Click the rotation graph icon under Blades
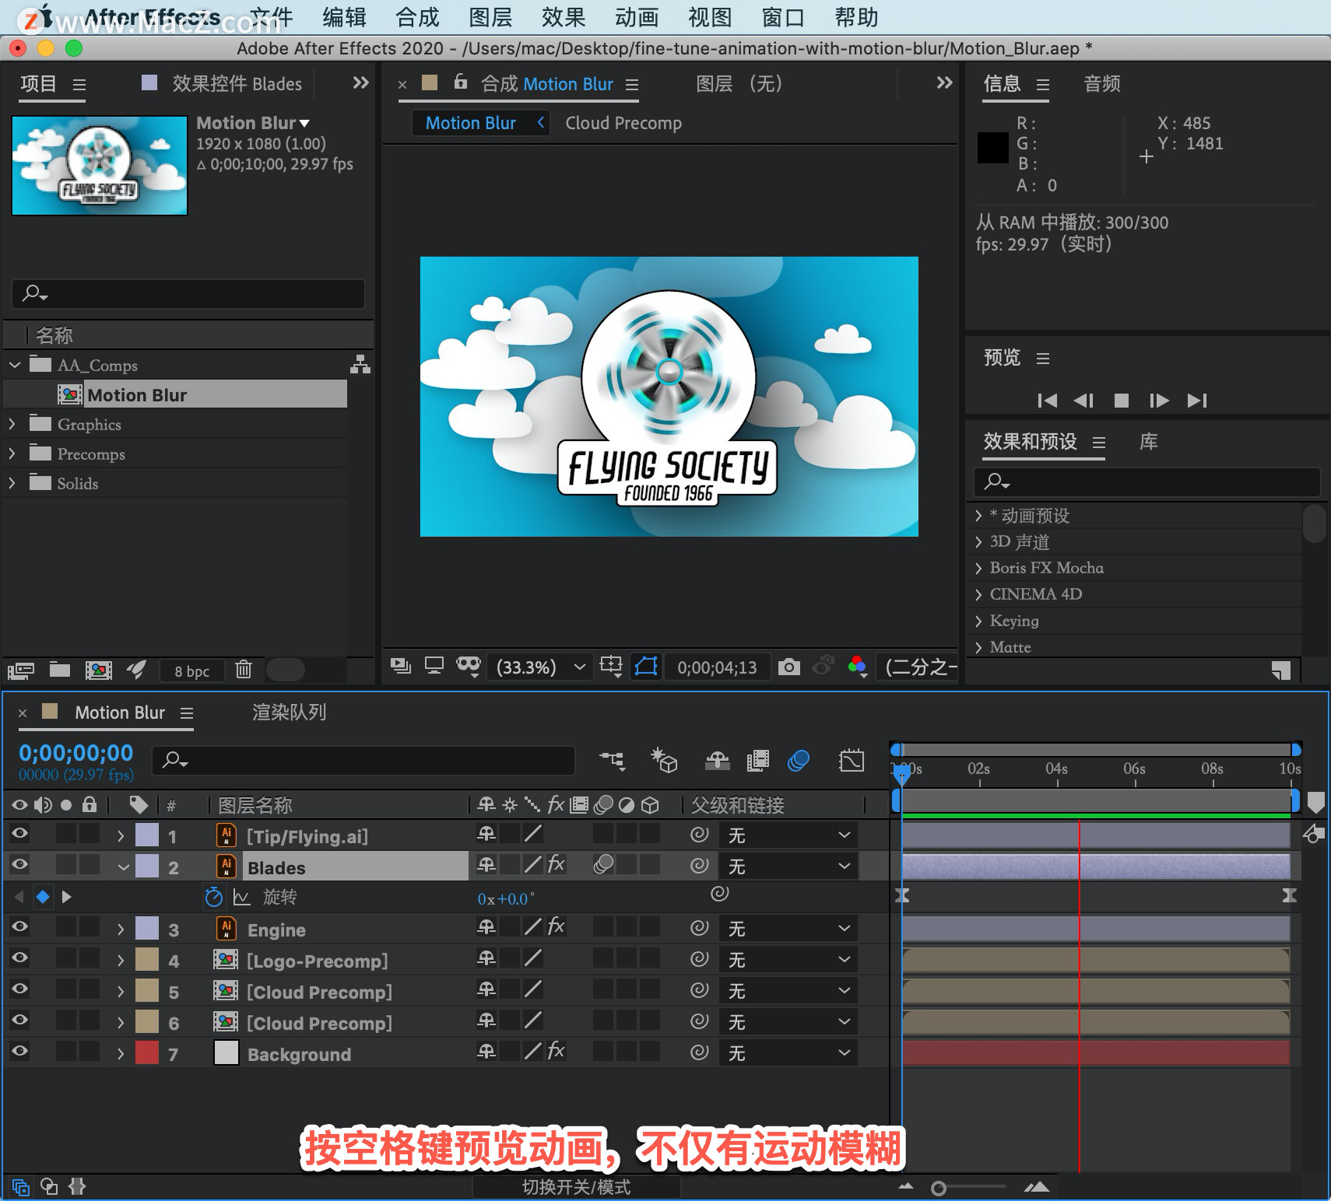 242,898
